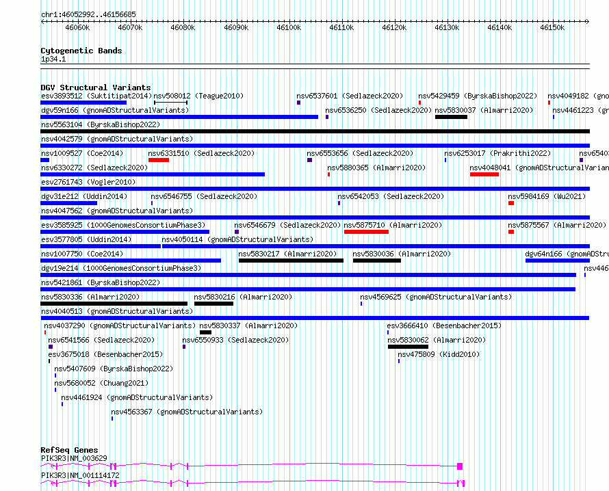Select nsv6550933 (Sedlazeck2020) label
Image resolution: width=609 pixels, height=491 pixels.
(x=236, y=340)
